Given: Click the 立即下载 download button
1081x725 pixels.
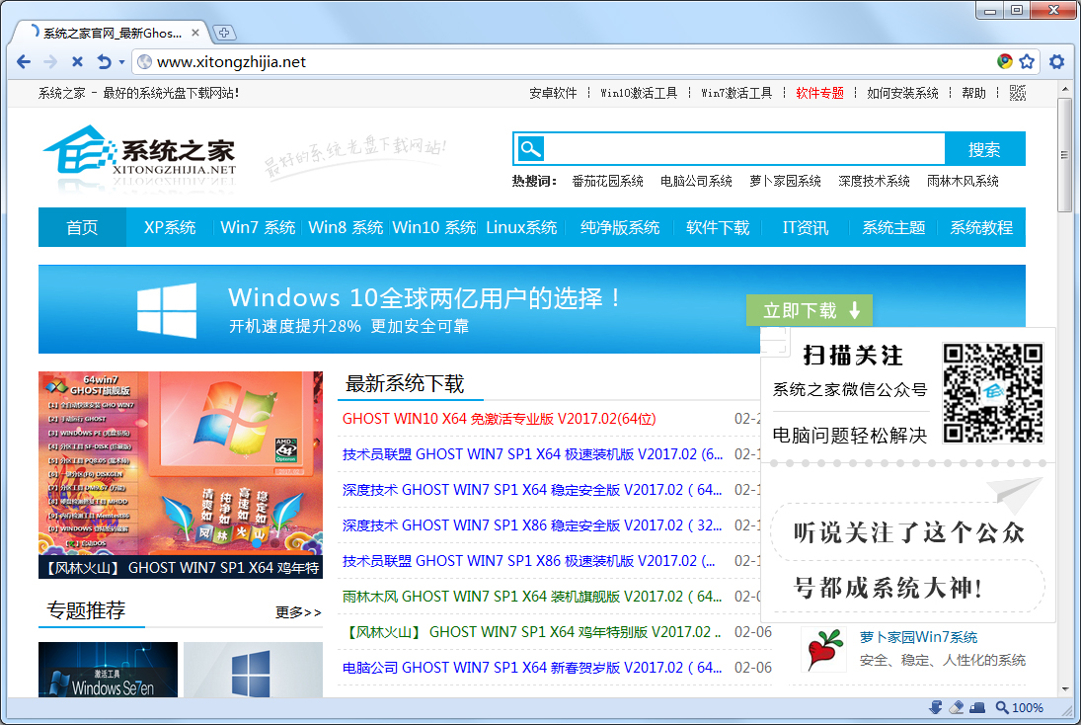Looking at the screenshot, I should [x=809, y=309].
